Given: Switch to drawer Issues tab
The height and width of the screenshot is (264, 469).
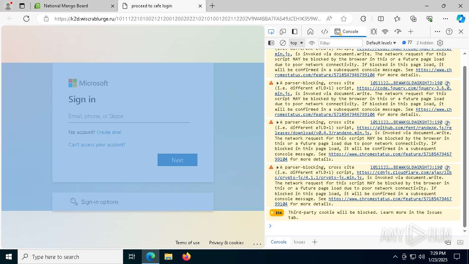Looking at the screenshot, I should tap(299, 242).
